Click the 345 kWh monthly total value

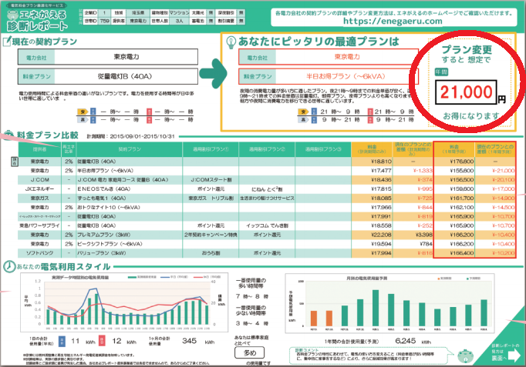tap(189, 341)
